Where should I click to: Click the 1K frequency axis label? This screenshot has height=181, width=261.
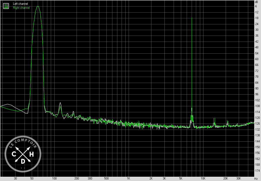point(128,178)
